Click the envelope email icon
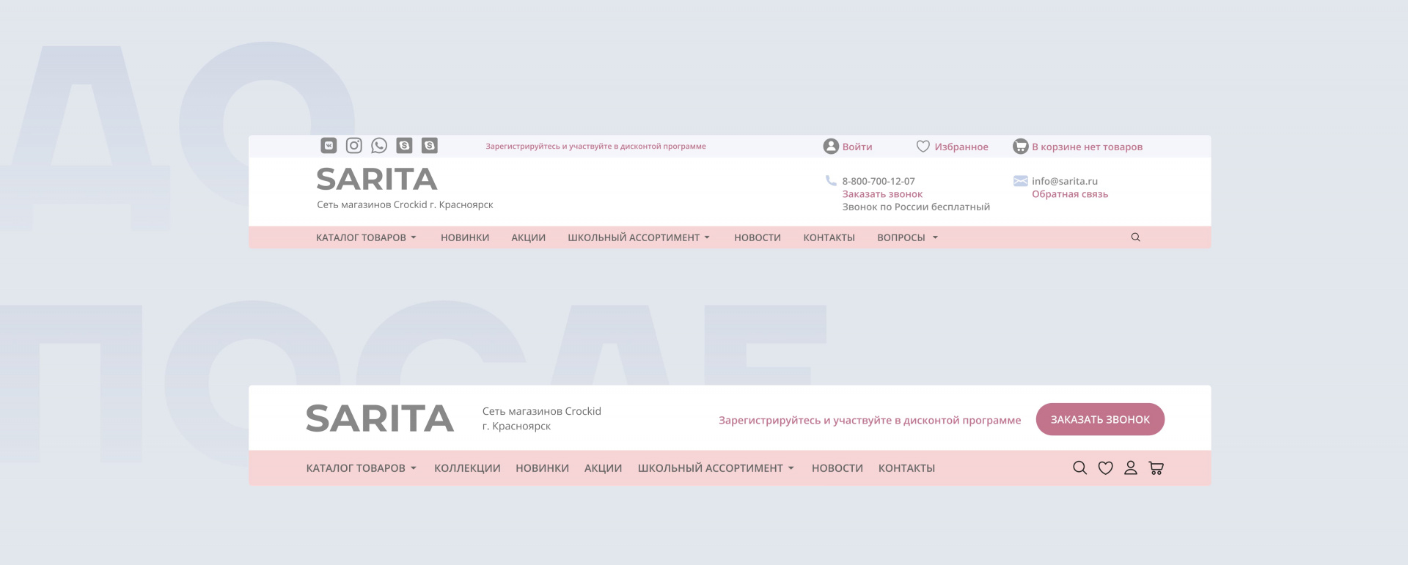 1021,181
